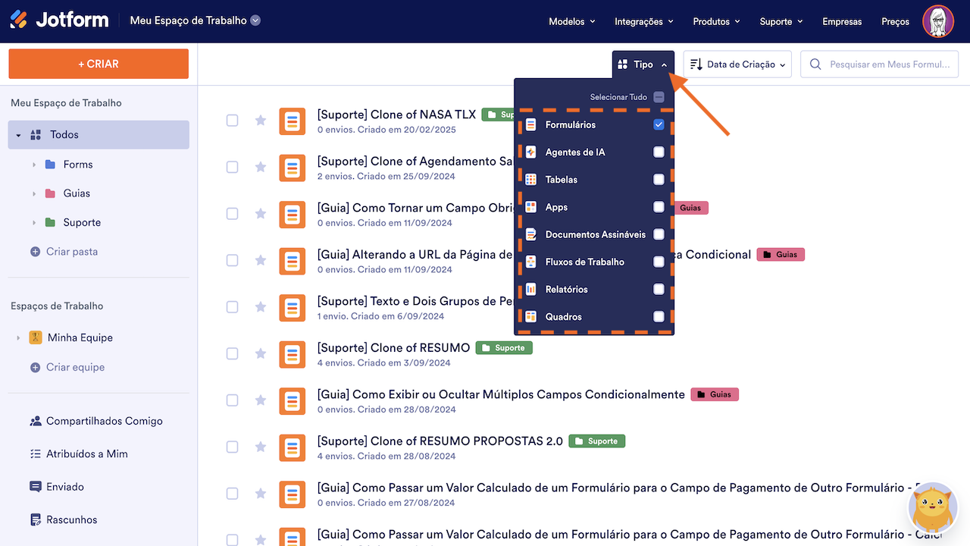The image size is (970, 546).
Task: Open the Suporte top menu
Action: click(781, 21)
